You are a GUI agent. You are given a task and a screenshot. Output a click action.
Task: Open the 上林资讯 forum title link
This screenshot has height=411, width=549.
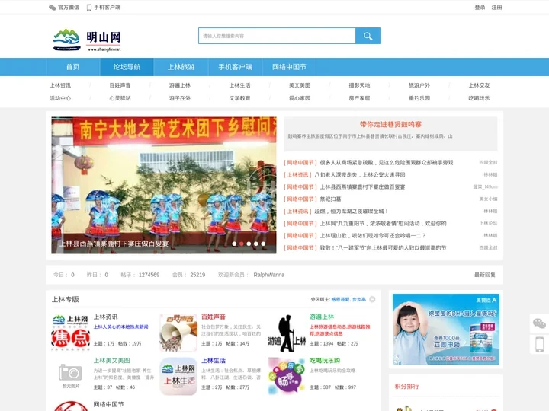coord(106,317)
